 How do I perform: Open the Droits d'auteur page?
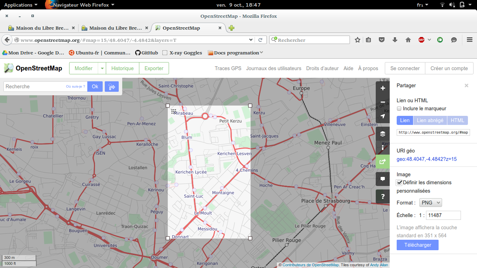(x=322, y=68)
